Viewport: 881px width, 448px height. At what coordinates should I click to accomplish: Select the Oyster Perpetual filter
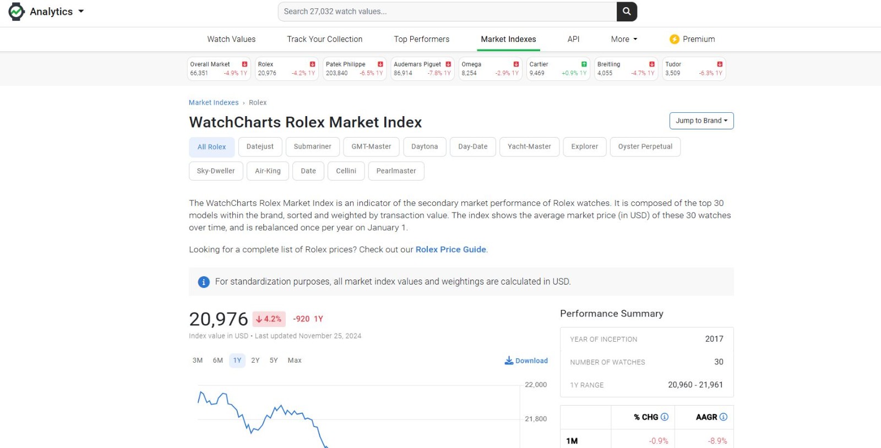tap(645, 146)
